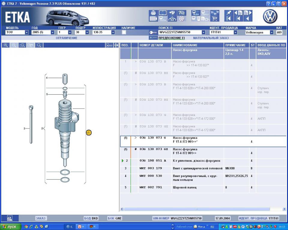The width and height of the screenshot is (288, 230).
Task: Click the zoom-to-area magnifier icon
Action: pos(22,45)
